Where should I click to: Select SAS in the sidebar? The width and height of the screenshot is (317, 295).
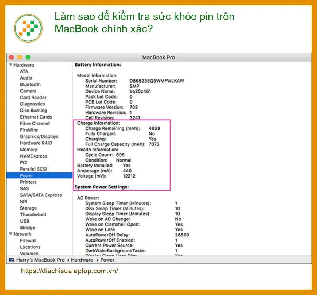(x=24, y=188)
